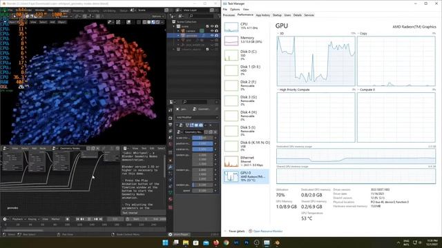This screenshot has width=442, height=248.
Task: Open the Scene properties tab in Blender
Action: pyautogui.click(x=171, y=138)
